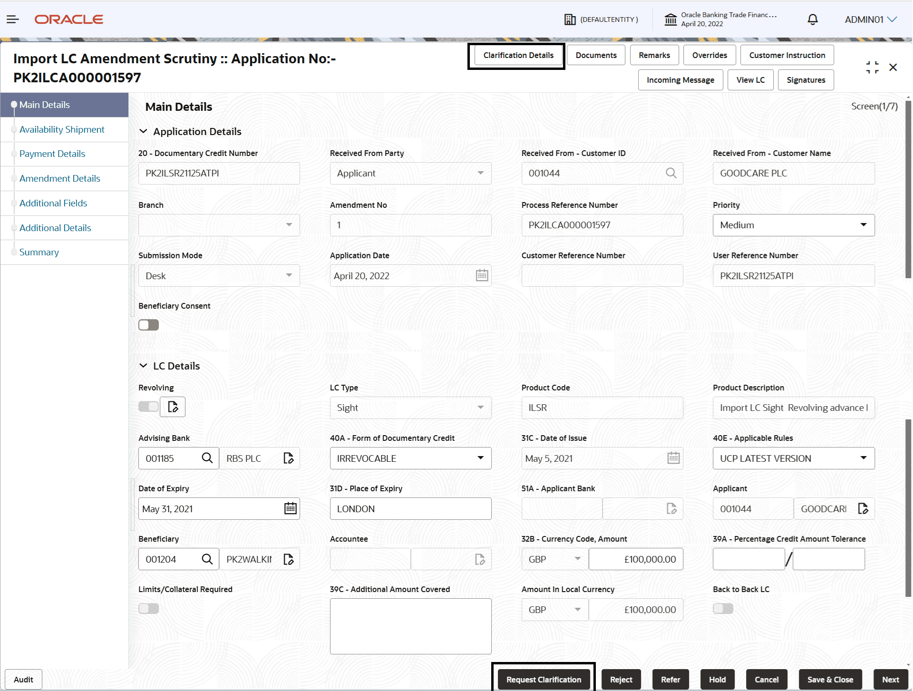
Task: Open the Date of Expiry calendar
Action: click(290, 508)
